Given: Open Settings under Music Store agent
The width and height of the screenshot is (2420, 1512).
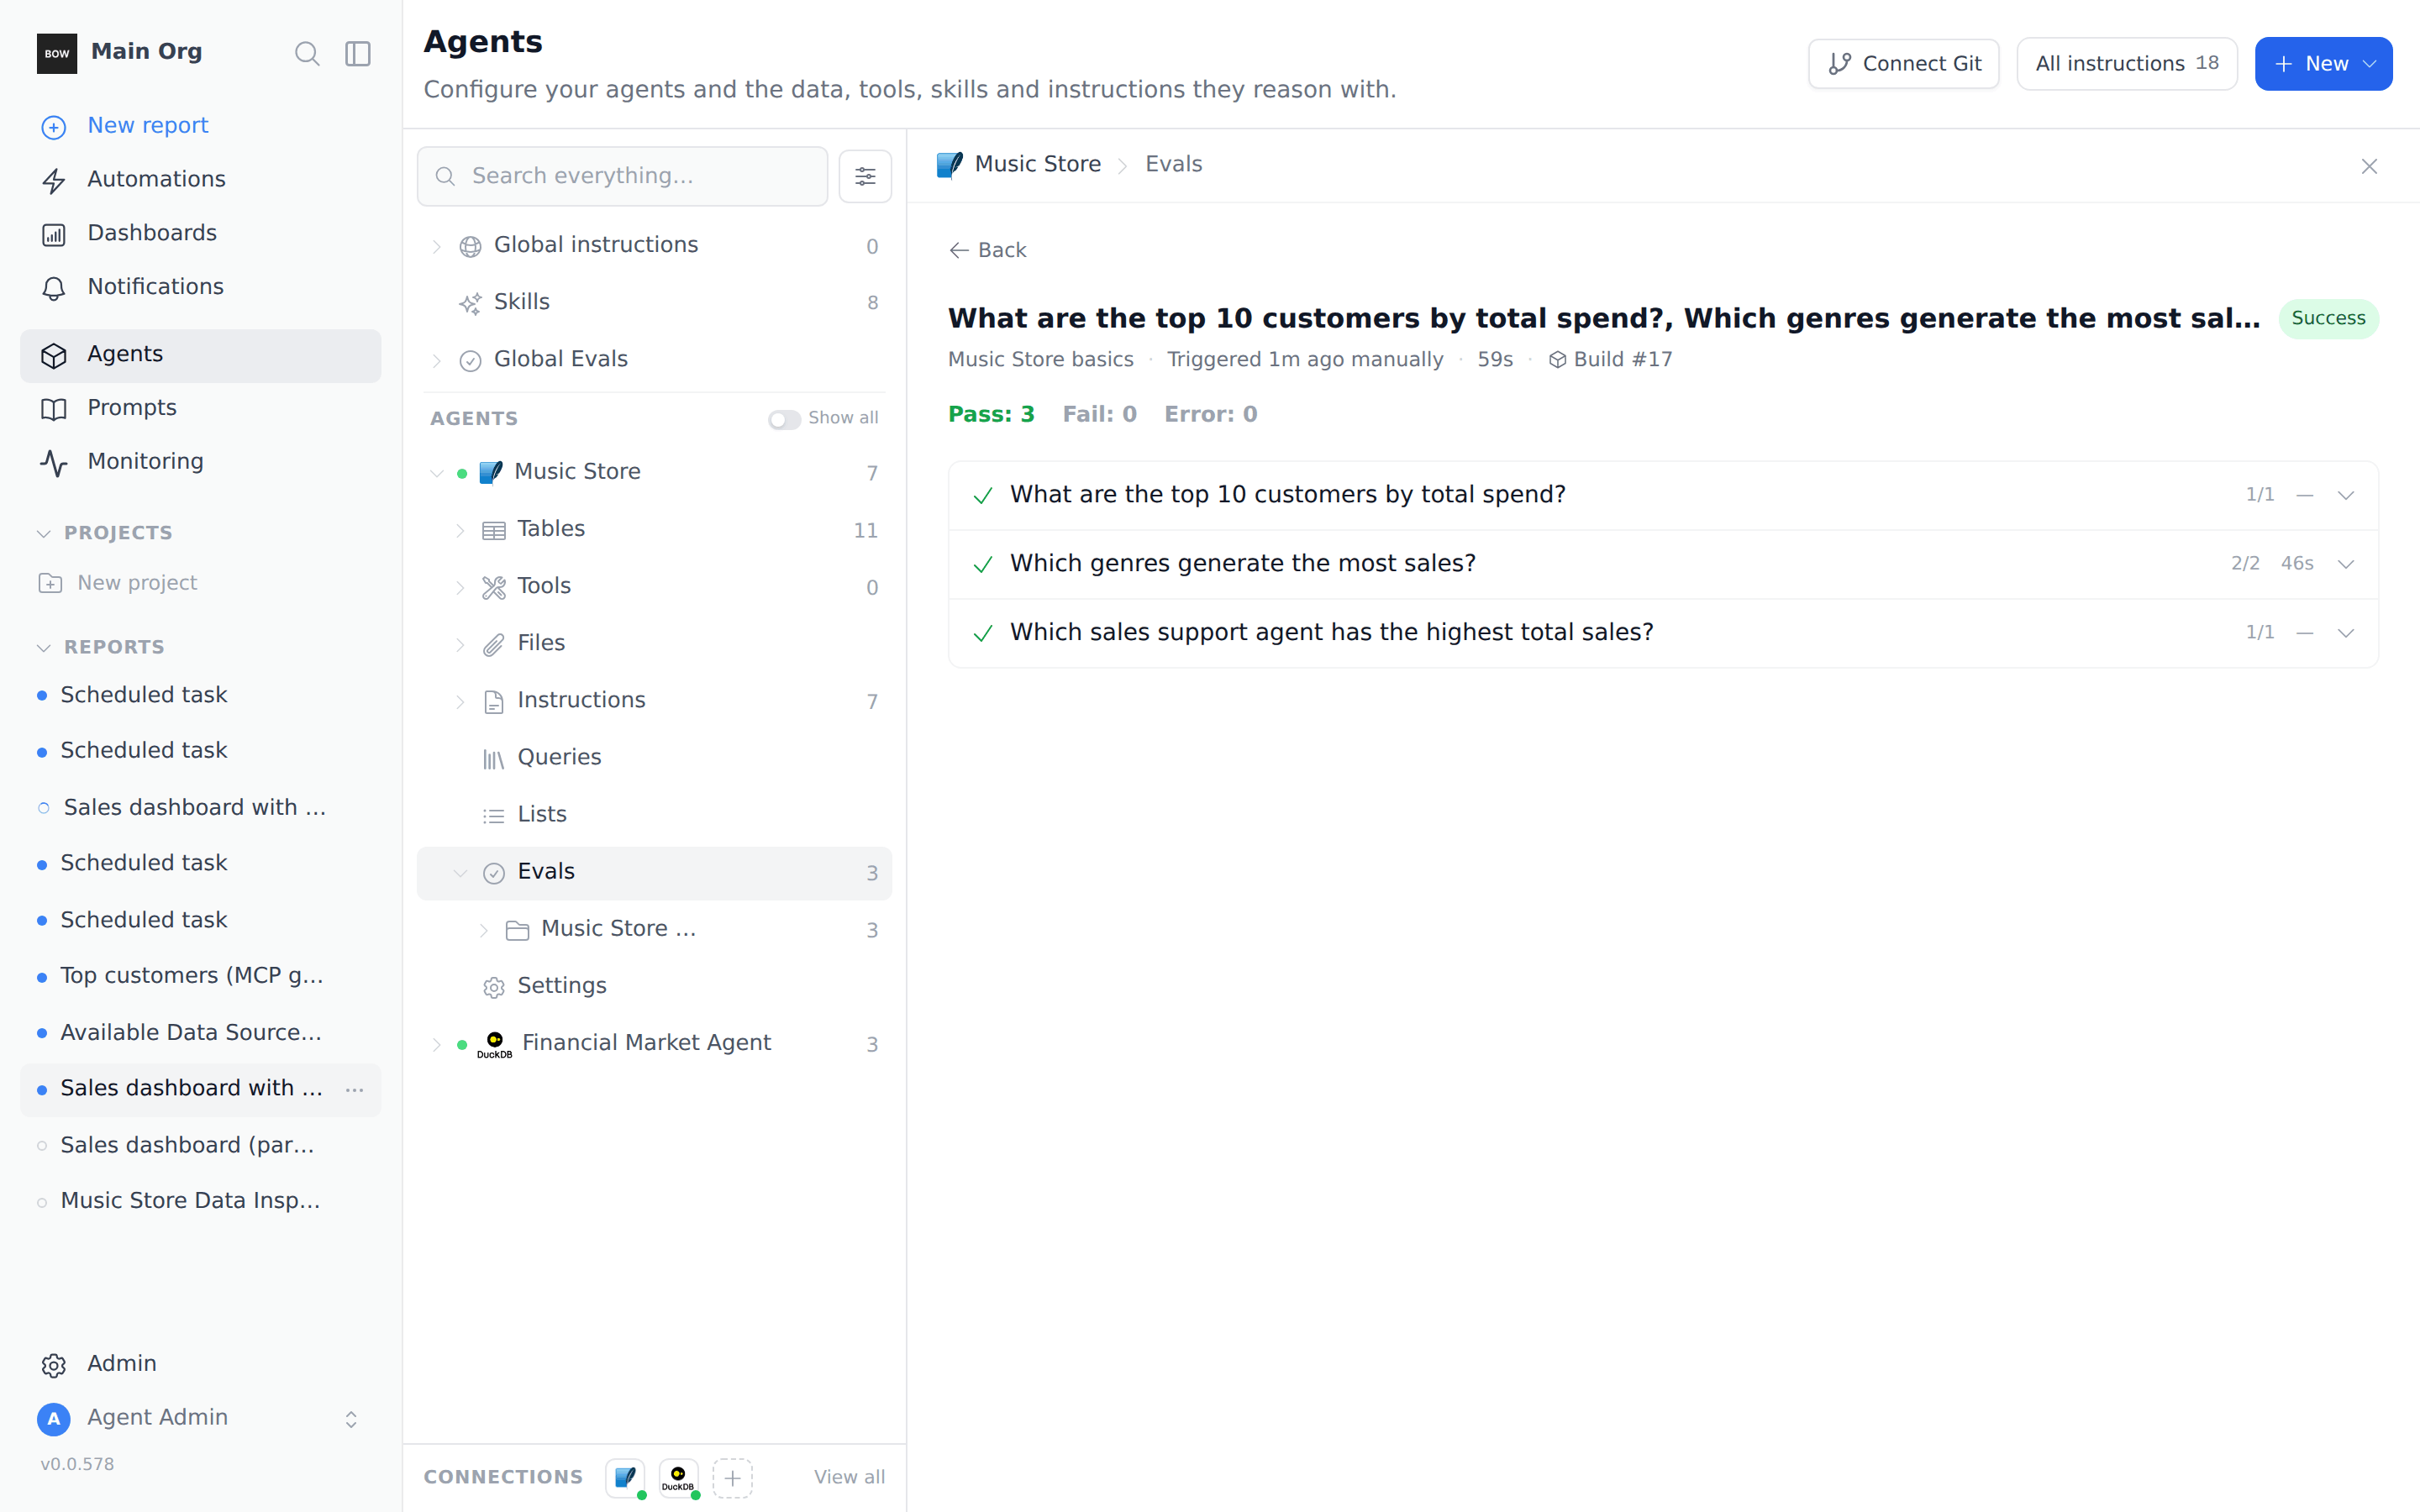Looking at the screenshot, I should 654,986.
